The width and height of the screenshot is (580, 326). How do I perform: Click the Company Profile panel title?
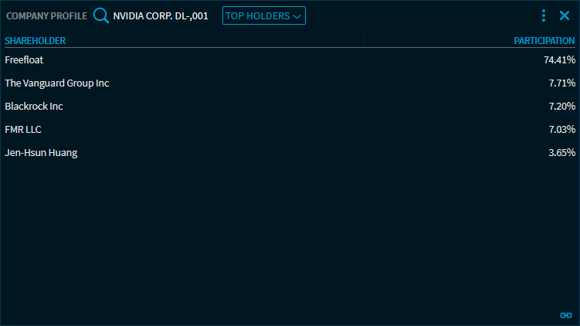pos(46,15)
